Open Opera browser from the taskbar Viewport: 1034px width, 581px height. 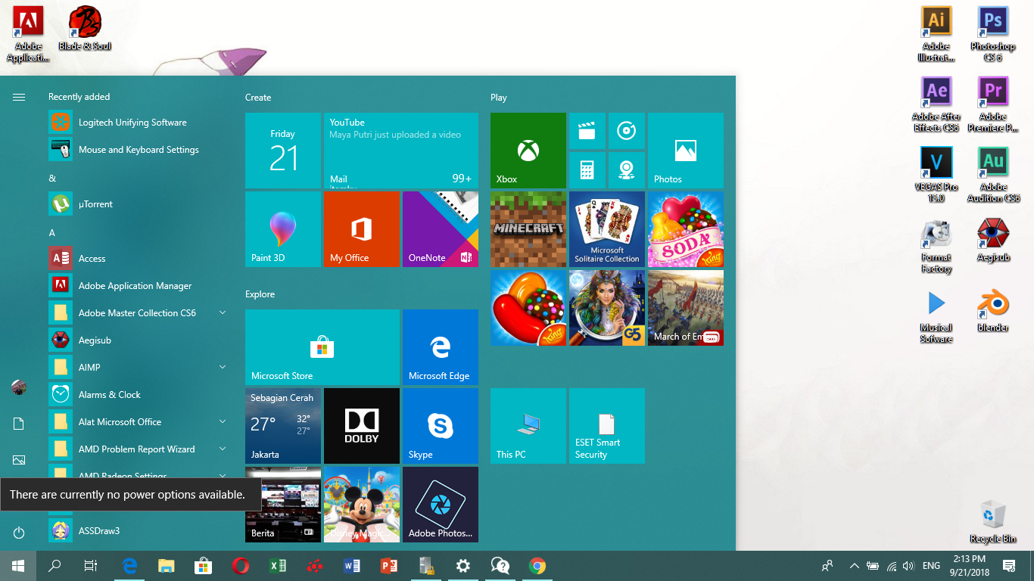(241, 566)
